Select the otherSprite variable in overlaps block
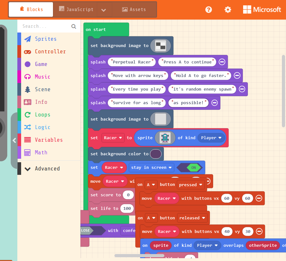 [263, 246]
